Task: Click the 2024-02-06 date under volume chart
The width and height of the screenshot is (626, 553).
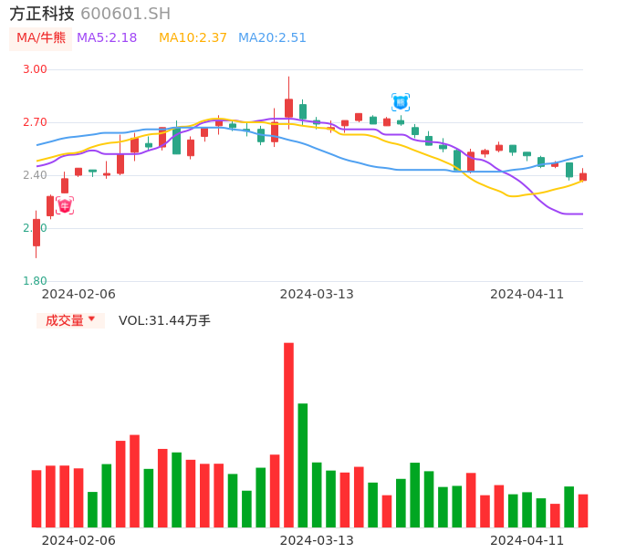Action: 78,540
